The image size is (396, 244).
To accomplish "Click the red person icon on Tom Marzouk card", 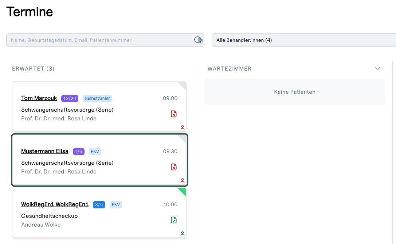I will pyautogui.click(x=183, y=128).
